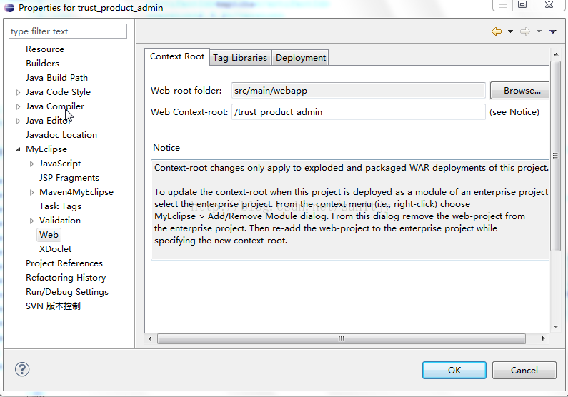Click the (see Notice) label
This screenshot has width=568, height=397.
(x=514, y=112)
